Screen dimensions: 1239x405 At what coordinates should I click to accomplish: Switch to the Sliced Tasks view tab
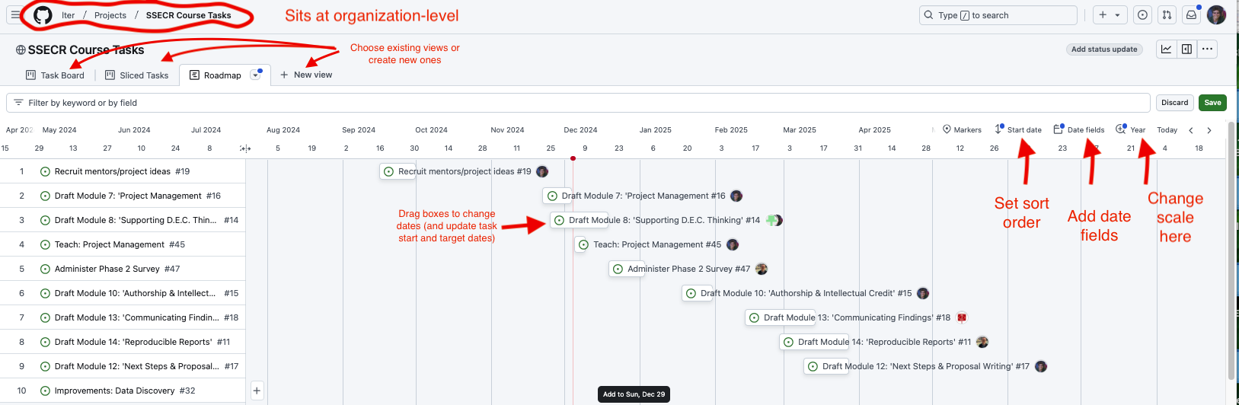click(x=137, y=75)
